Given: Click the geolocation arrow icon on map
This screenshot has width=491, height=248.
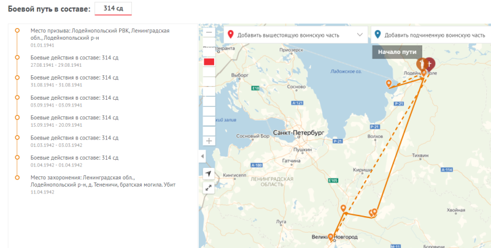Looking at the screenshot, I should point(209,173).
